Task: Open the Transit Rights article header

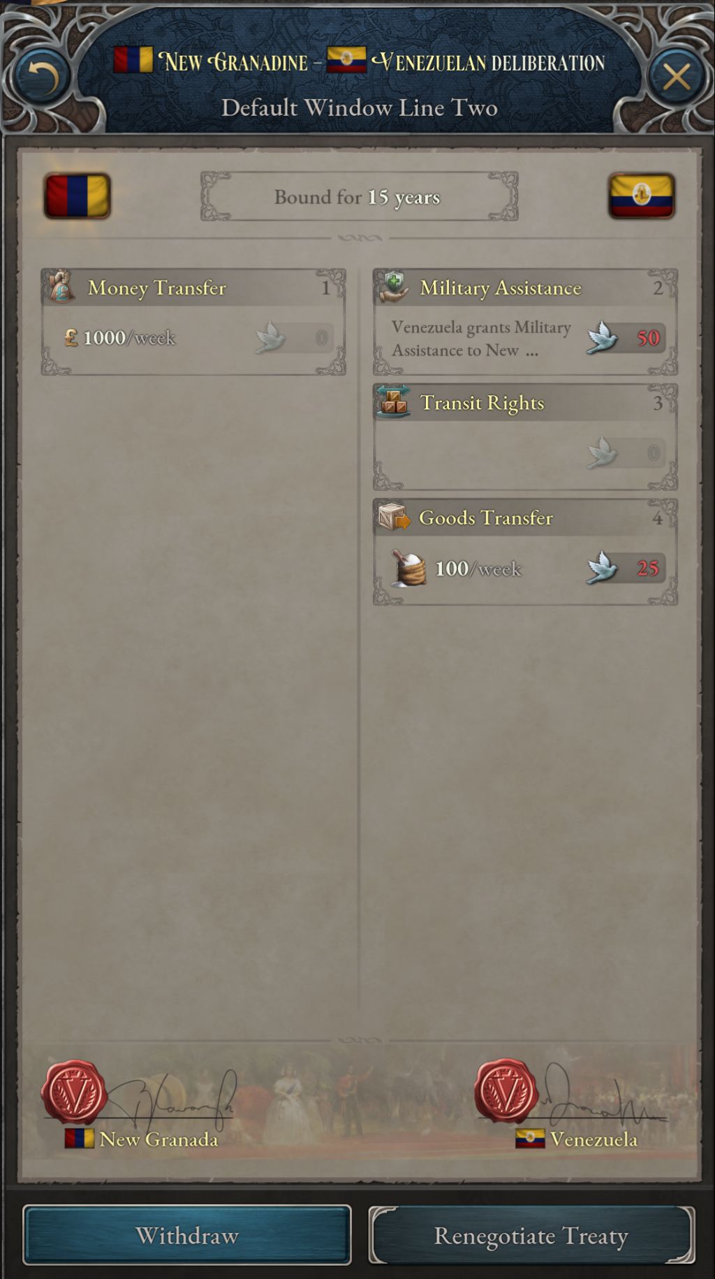Action: pos(525,403)
